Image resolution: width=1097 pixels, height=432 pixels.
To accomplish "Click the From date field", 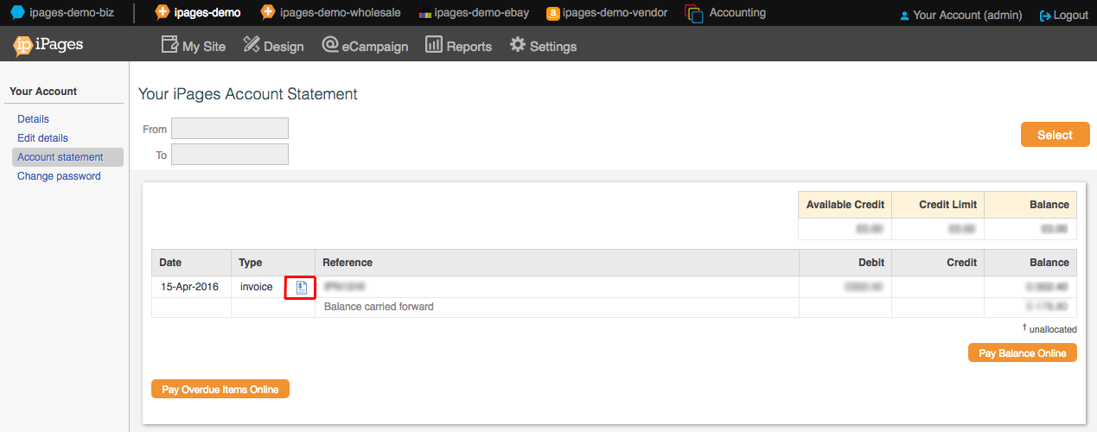I will click(230, 129).
